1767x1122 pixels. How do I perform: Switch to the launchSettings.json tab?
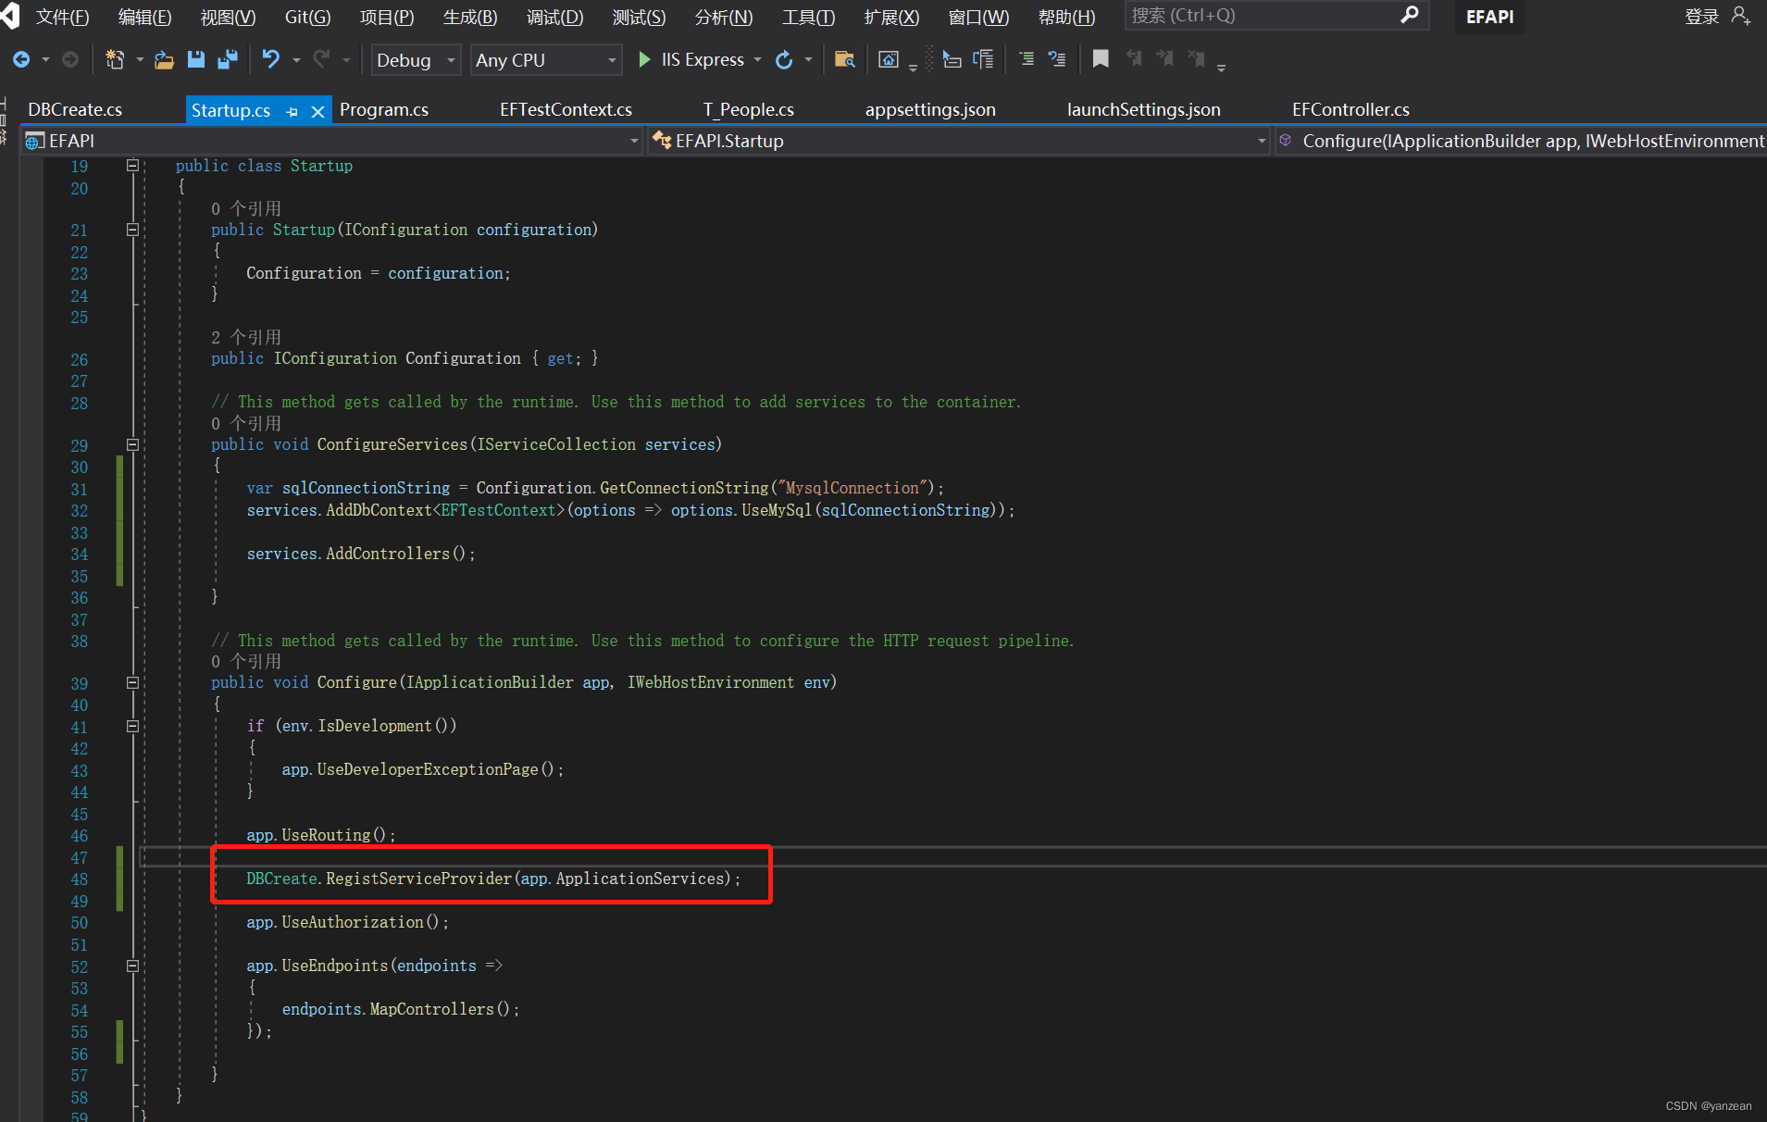click(x=1143, y=110)
